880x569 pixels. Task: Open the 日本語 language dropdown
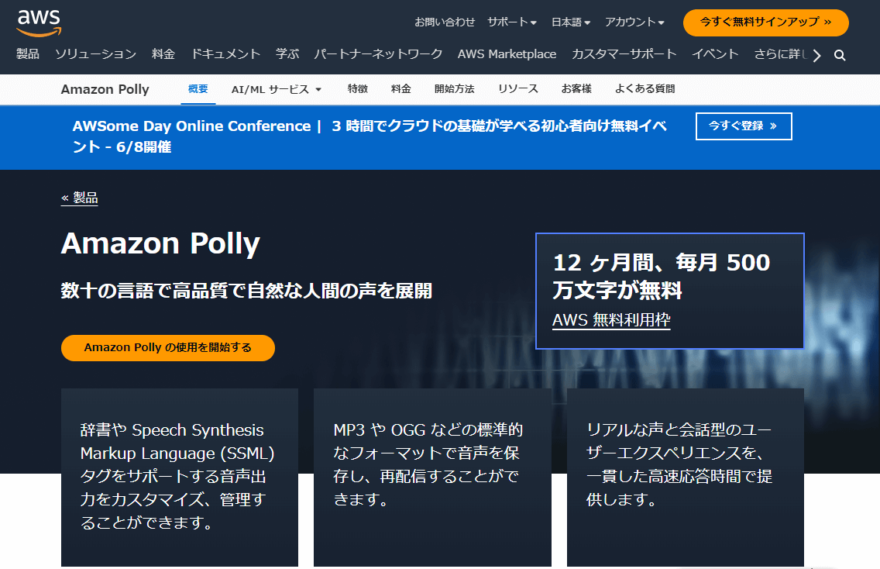571,22
